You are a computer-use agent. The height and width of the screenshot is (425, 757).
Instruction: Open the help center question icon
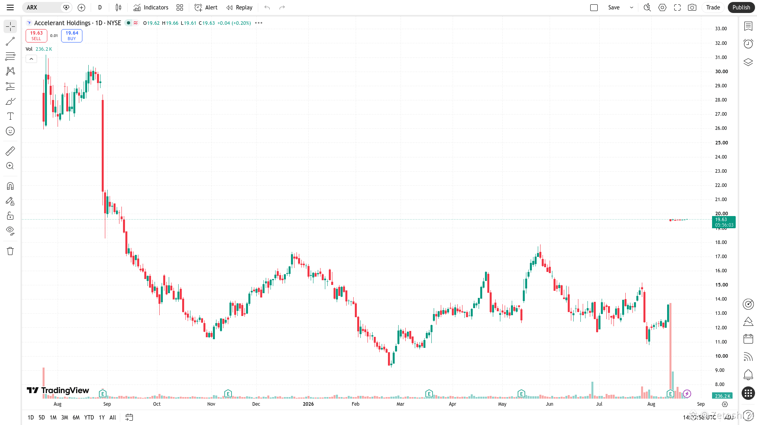point(748,415)
